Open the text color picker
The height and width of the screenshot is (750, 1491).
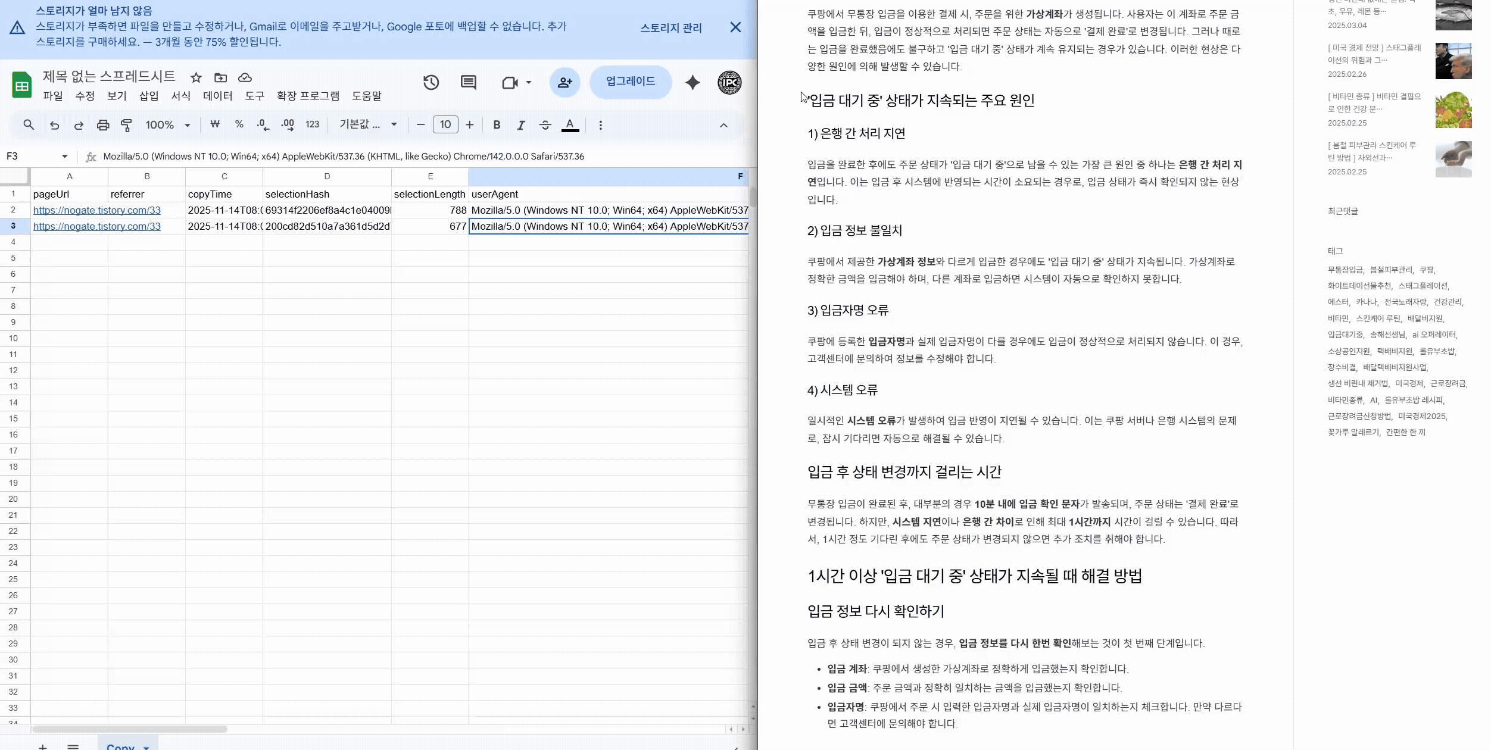point(570,125)
